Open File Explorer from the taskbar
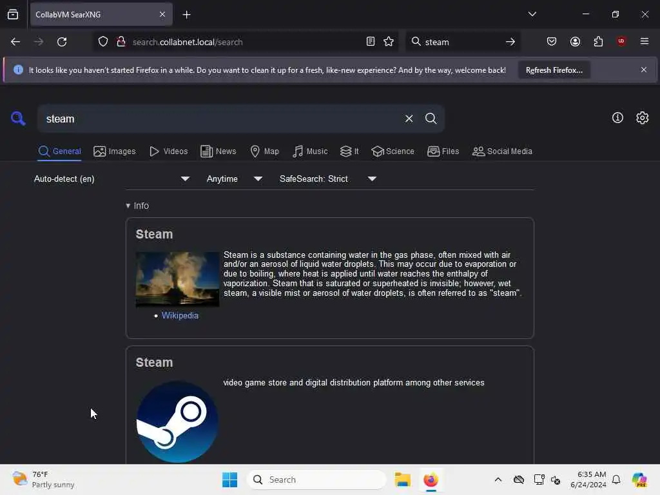The width and height of the screenshot is (660, 495). pyautogui.click(x=402, y=480)
